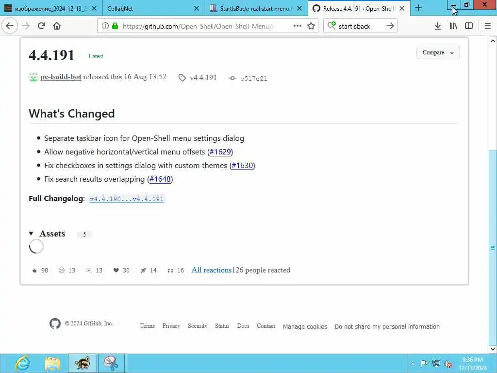Open page actions three-dot menu
This screenshot has width=497, height=373.
[298, 26]
